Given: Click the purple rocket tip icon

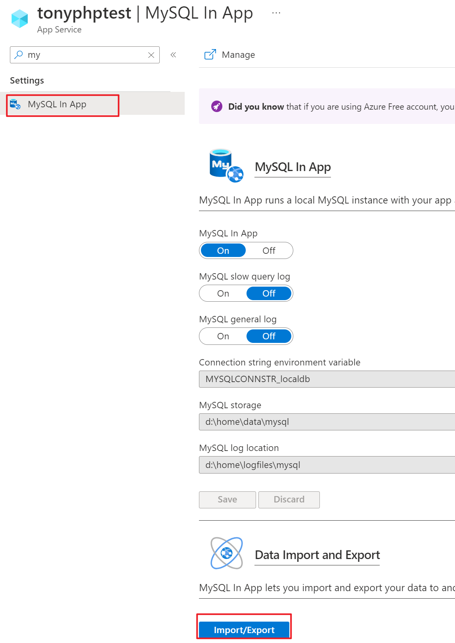Looking at the screenshot, I should point(217,107).
